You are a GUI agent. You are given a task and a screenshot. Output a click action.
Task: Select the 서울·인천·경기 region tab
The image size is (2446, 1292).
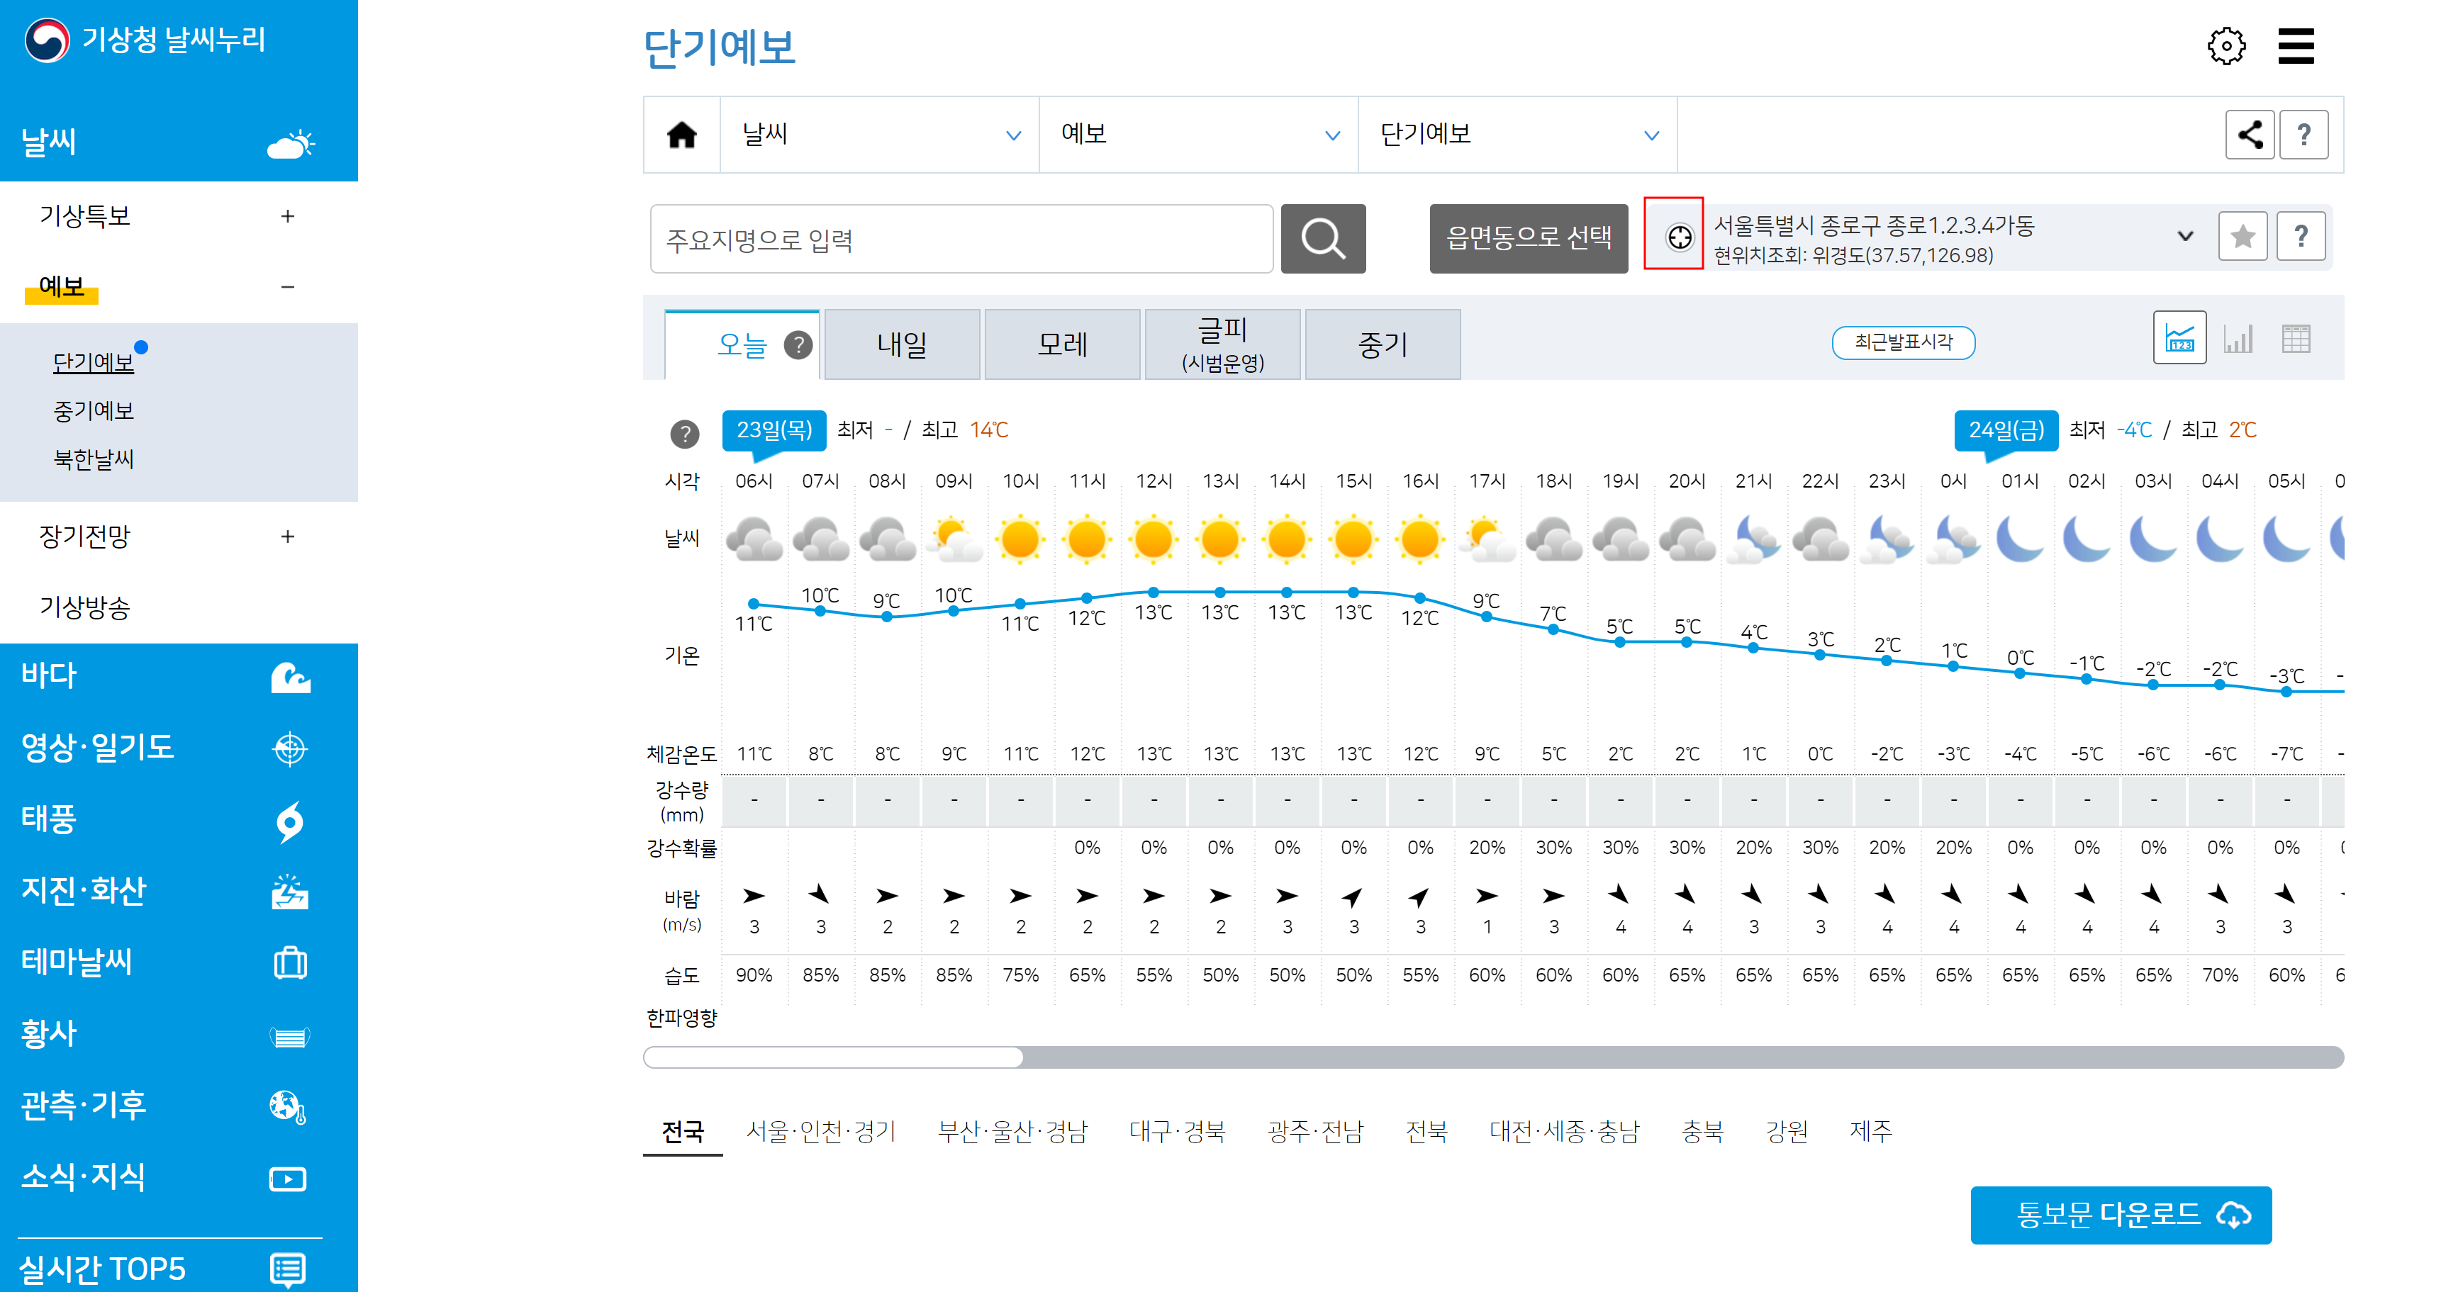pos(820,1130)
